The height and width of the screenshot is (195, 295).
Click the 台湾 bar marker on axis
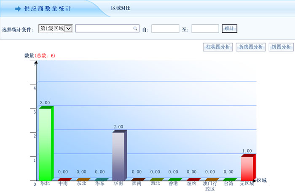click(x=228, y=179)
